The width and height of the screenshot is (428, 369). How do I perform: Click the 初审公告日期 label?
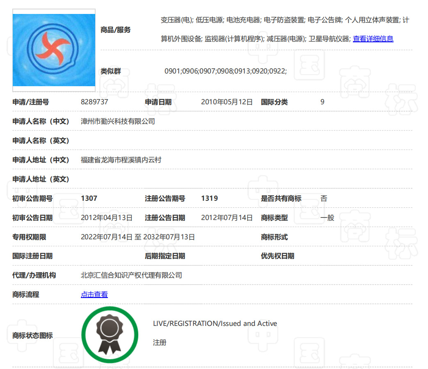pos(32,218)
